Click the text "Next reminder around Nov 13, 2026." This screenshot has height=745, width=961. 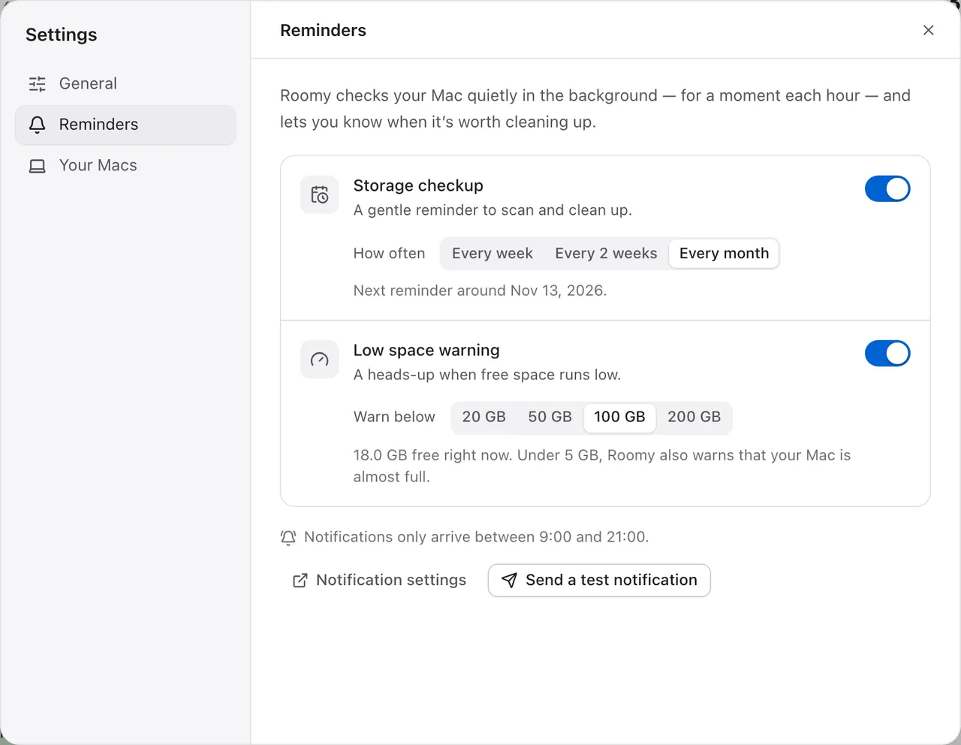[480, 291]
